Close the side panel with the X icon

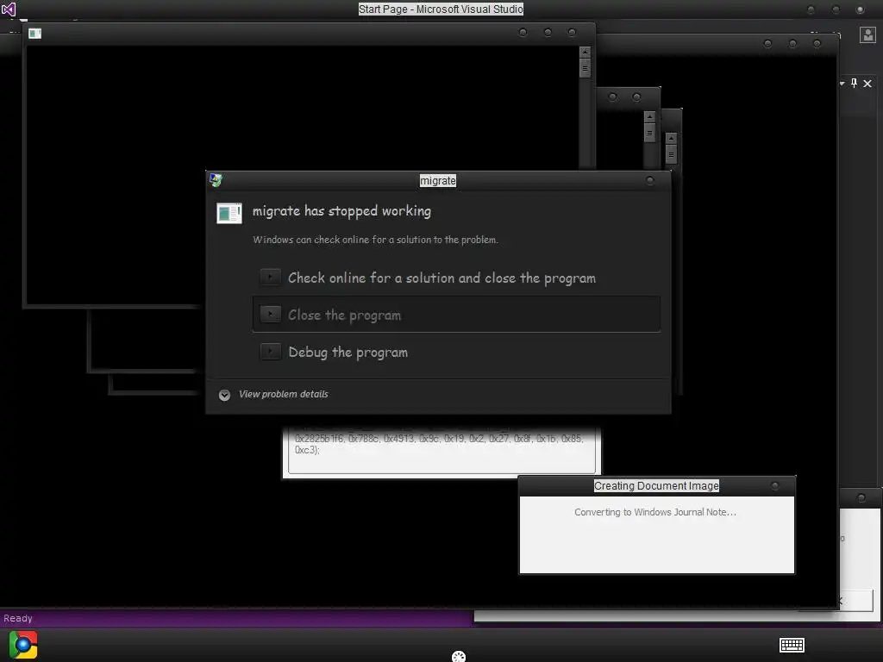(x=867, y=84)
